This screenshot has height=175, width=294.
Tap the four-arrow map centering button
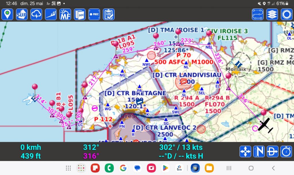[x=245, y=152]
